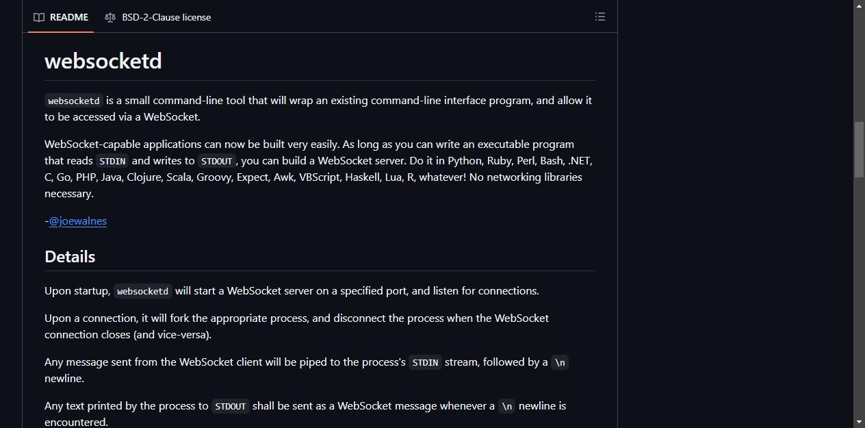Screen dimensions: 865x428
Task: Open the @joewalnes profile link
Action: [78, 221]
